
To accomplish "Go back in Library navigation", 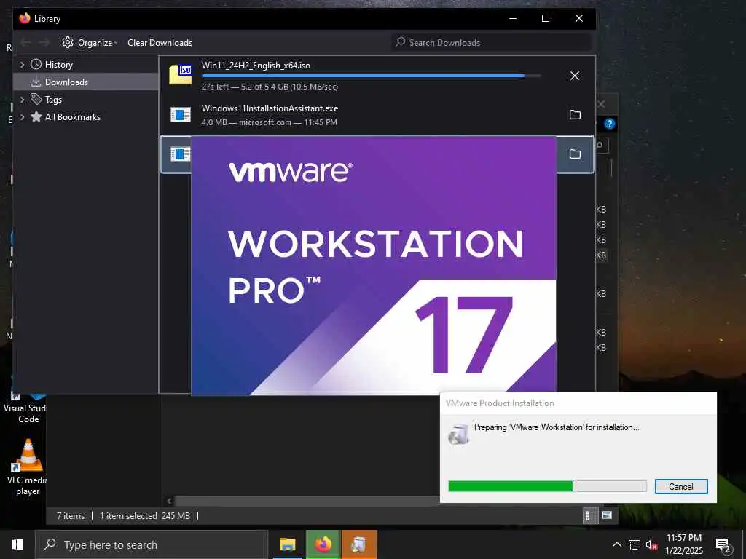I will point(25,43).
